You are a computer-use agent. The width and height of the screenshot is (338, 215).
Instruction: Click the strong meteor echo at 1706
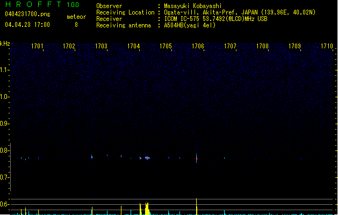click(196, 159)
